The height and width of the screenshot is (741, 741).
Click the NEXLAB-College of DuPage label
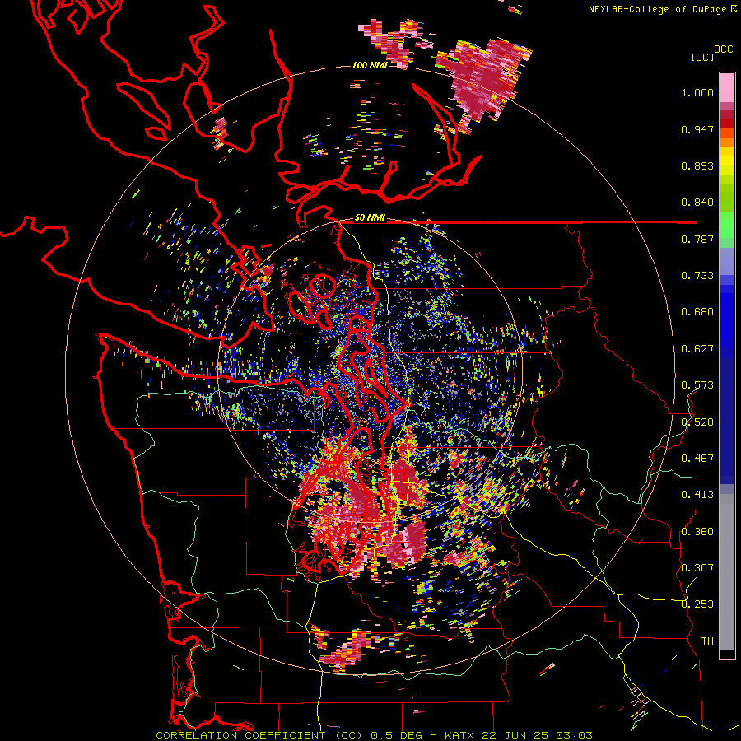pyautogui.click(x=657, y=9)
